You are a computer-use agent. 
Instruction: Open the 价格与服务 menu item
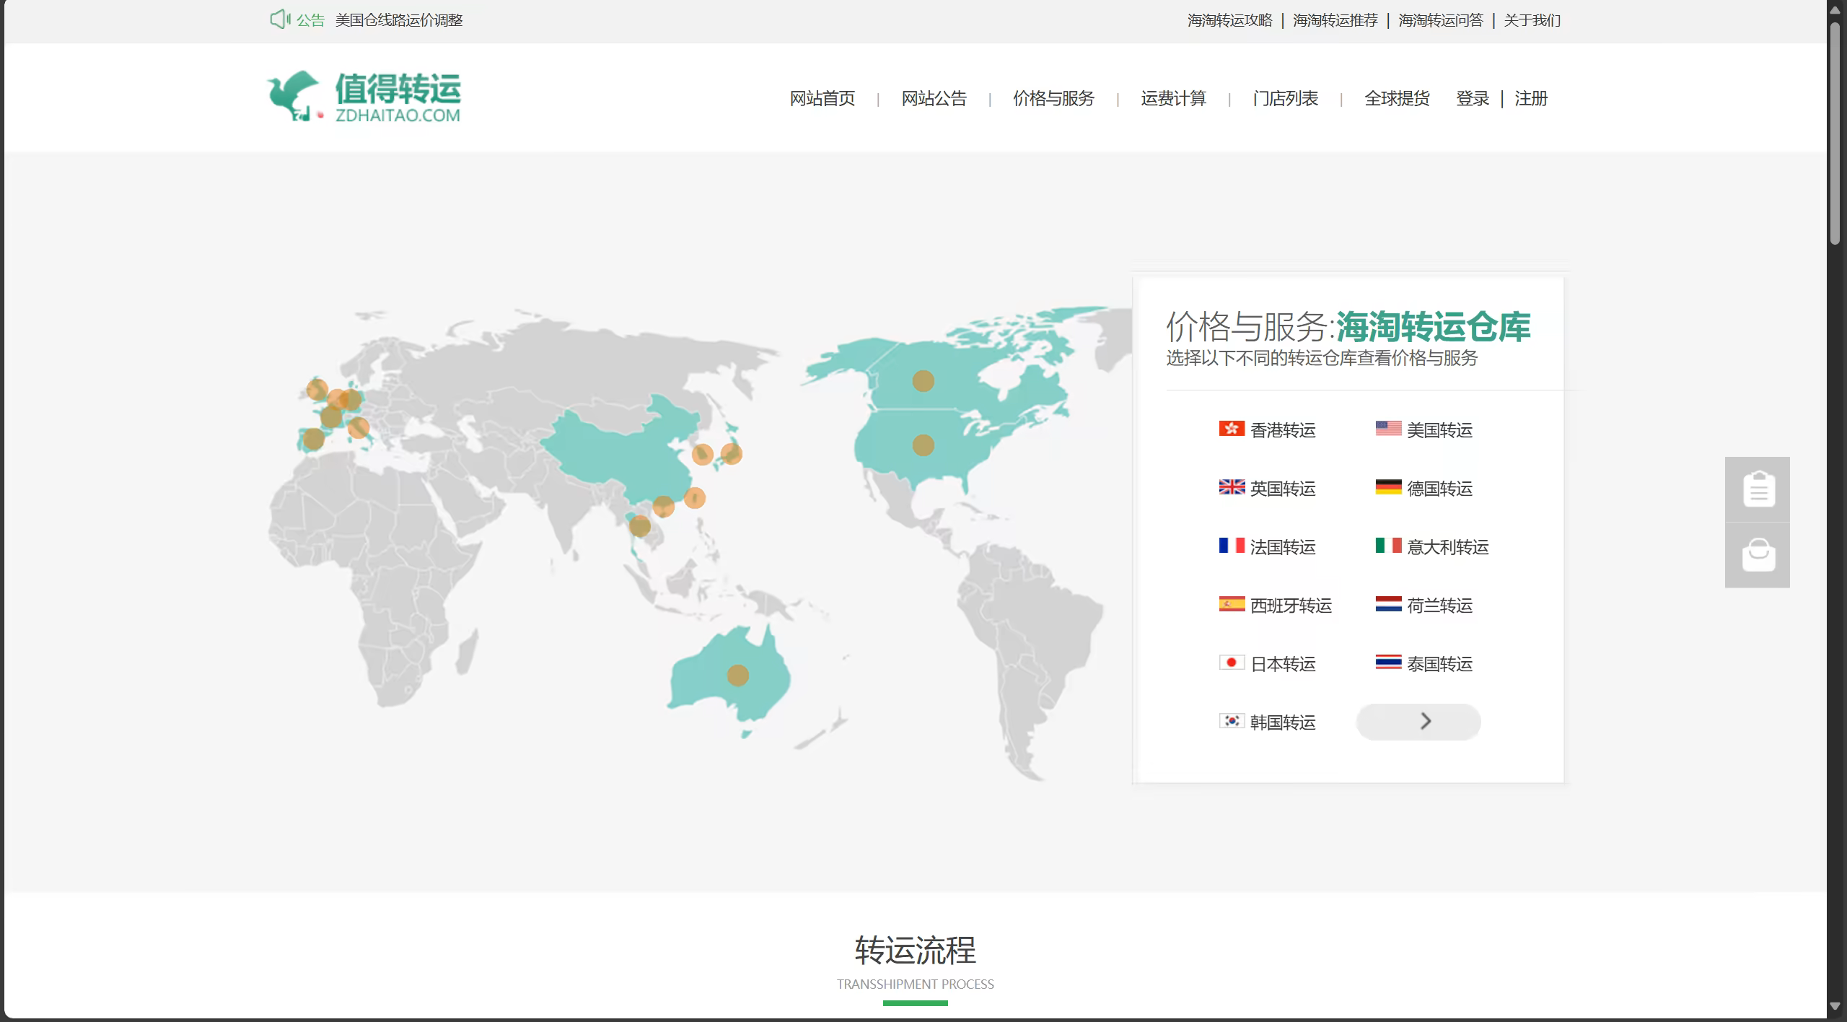click(x=1053, y=98)
